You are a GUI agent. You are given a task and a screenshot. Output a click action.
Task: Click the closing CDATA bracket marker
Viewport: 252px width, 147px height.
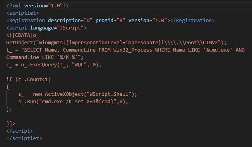10,124
